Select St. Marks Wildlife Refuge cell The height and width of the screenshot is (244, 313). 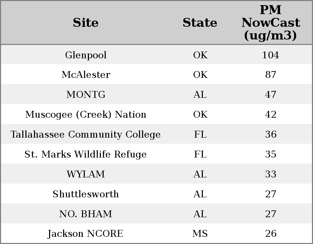(86, 154)
